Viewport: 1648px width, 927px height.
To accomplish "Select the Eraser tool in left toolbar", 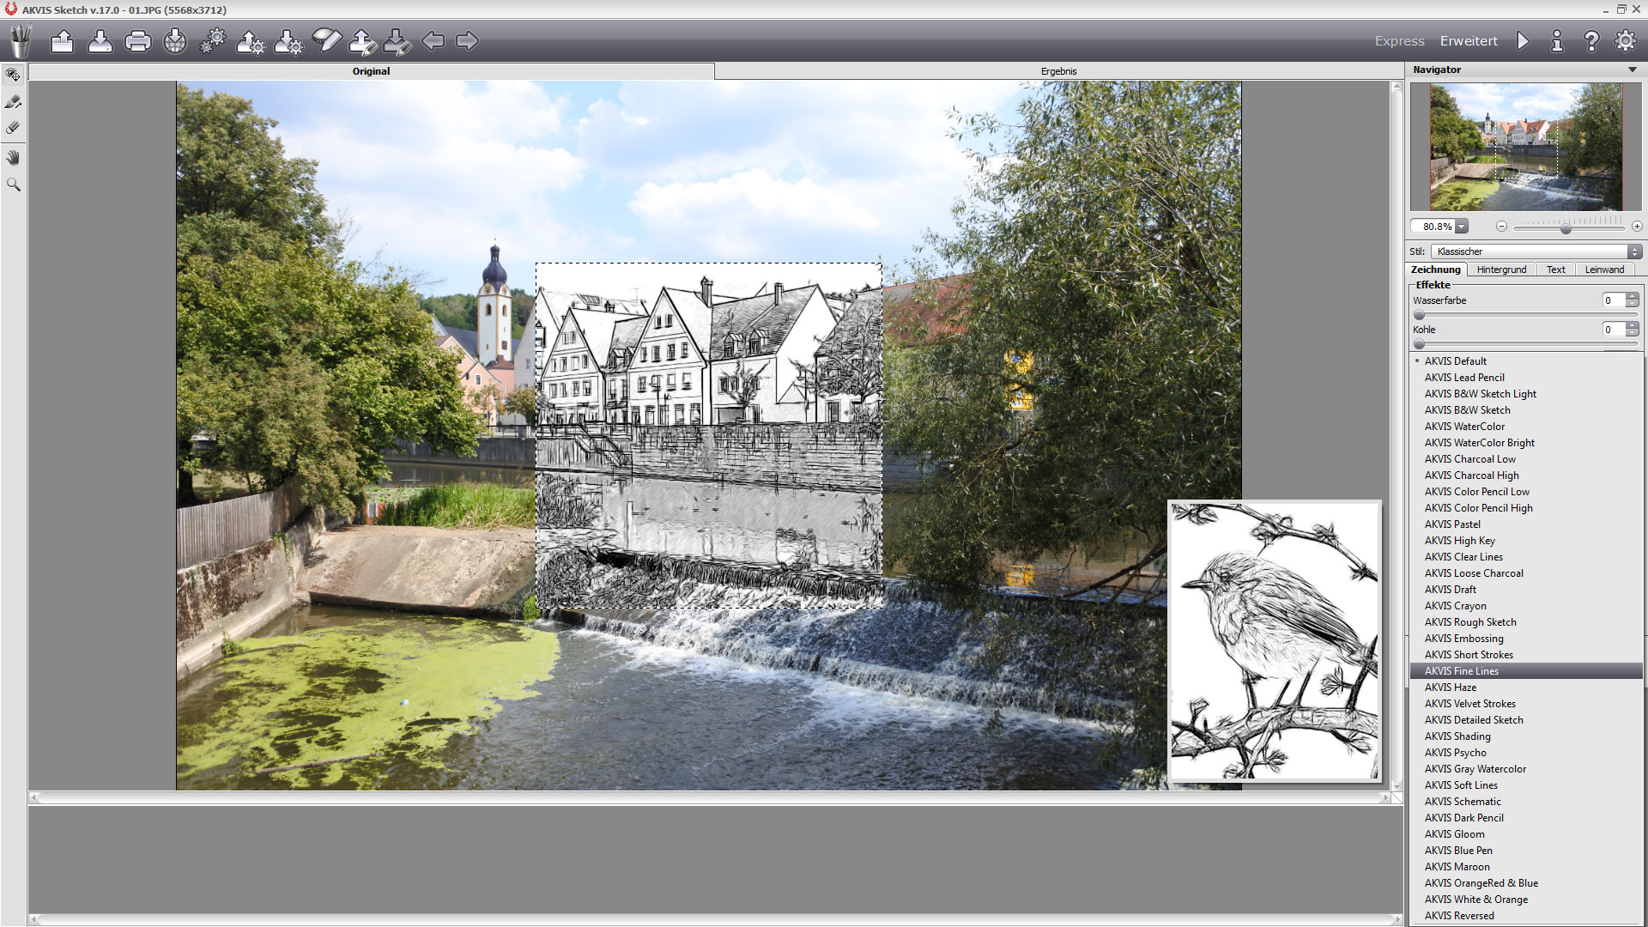I will pyautogui.click(x=13, y=129).
